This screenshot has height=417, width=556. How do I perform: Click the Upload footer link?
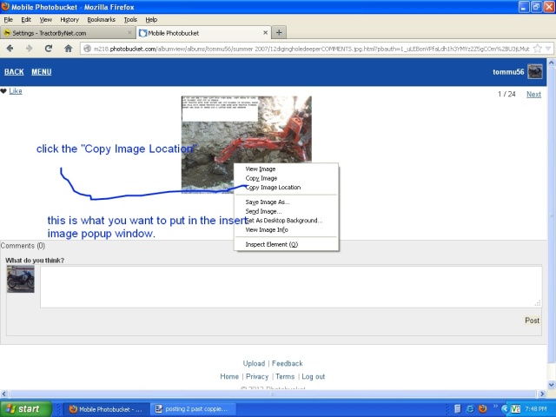click(x=254, y=364)
